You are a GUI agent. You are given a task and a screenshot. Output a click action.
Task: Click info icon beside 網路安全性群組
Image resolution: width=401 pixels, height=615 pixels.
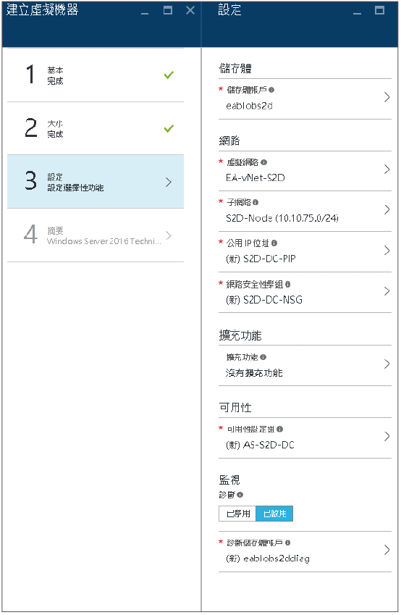coord(287,285)
